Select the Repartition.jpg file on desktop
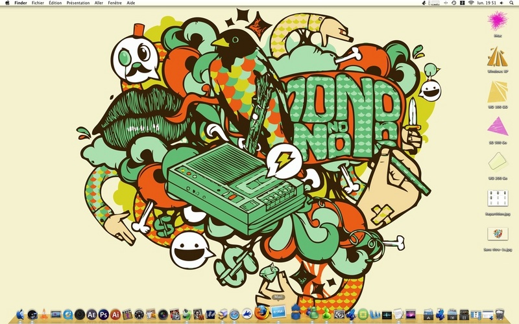The width and height of the screenshot is (519, 324). (x=498, y=198)
